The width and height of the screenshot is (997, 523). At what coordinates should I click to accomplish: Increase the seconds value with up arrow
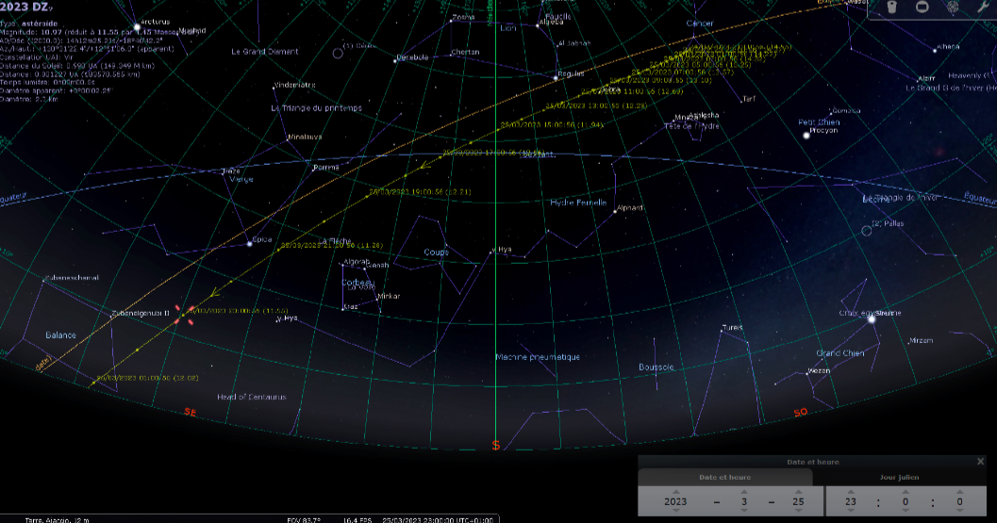pyautogui.click(x=958, y=490)
